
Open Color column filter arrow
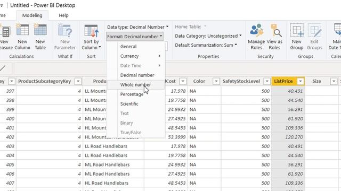[x=216, y=81]
